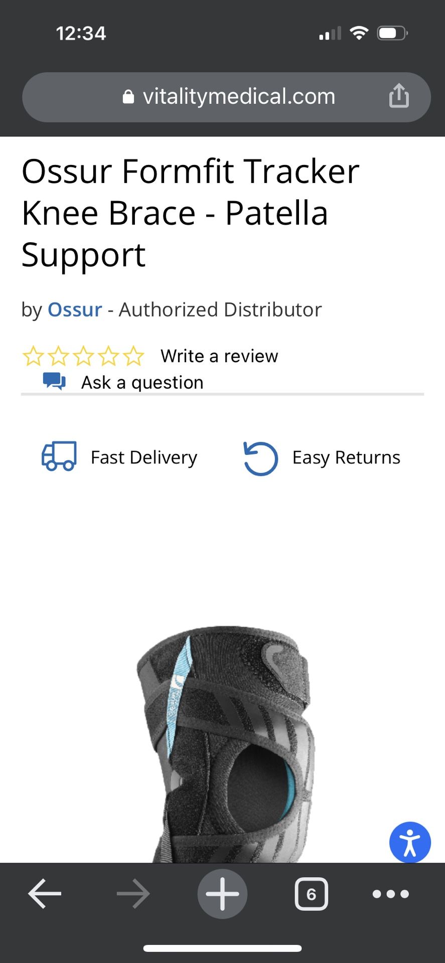Click Write a review
The height and width of the screenshot is (963, 445).
click(219, 356)
